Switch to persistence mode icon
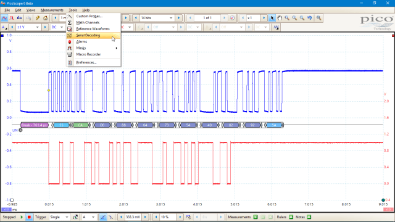Screen dimensions: 395x222 click(x=12, y=18)
